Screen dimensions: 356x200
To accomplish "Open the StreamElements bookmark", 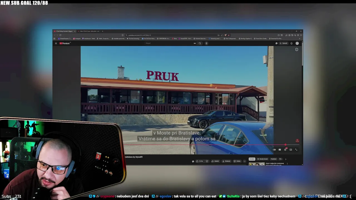I will click(65, 39).
